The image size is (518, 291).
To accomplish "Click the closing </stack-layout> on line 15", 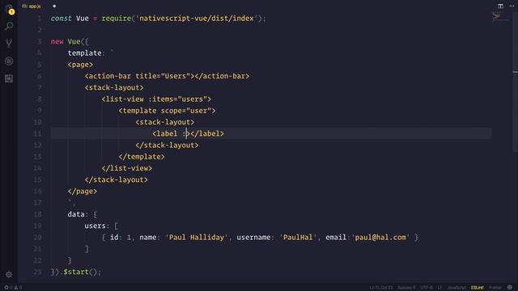I will [116, 179].
